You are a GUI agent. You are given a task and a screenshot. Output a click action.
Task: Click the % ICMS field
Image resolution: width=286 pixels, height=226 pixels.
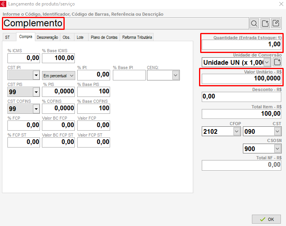24,58
